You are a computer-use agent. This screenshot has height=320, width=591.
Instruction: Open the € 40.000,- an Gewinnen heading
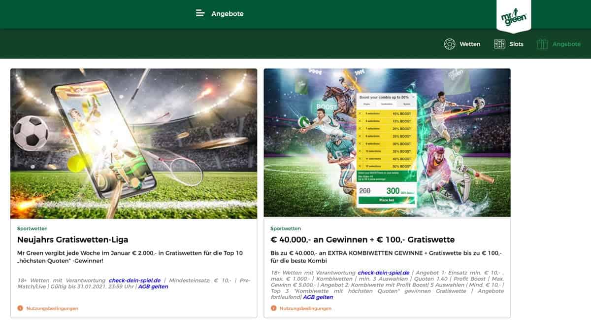362,240
